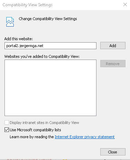The width and height of the screenshot is (130, 160).
Task: Click the 'Use Microsoft compatibility lists' label text
Action: pyautogui.click(x=35, y=130)
